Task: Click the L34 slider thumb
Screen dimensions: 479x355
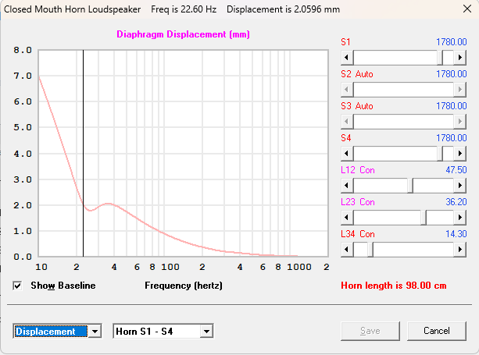Action: click(x=370, y=249)
